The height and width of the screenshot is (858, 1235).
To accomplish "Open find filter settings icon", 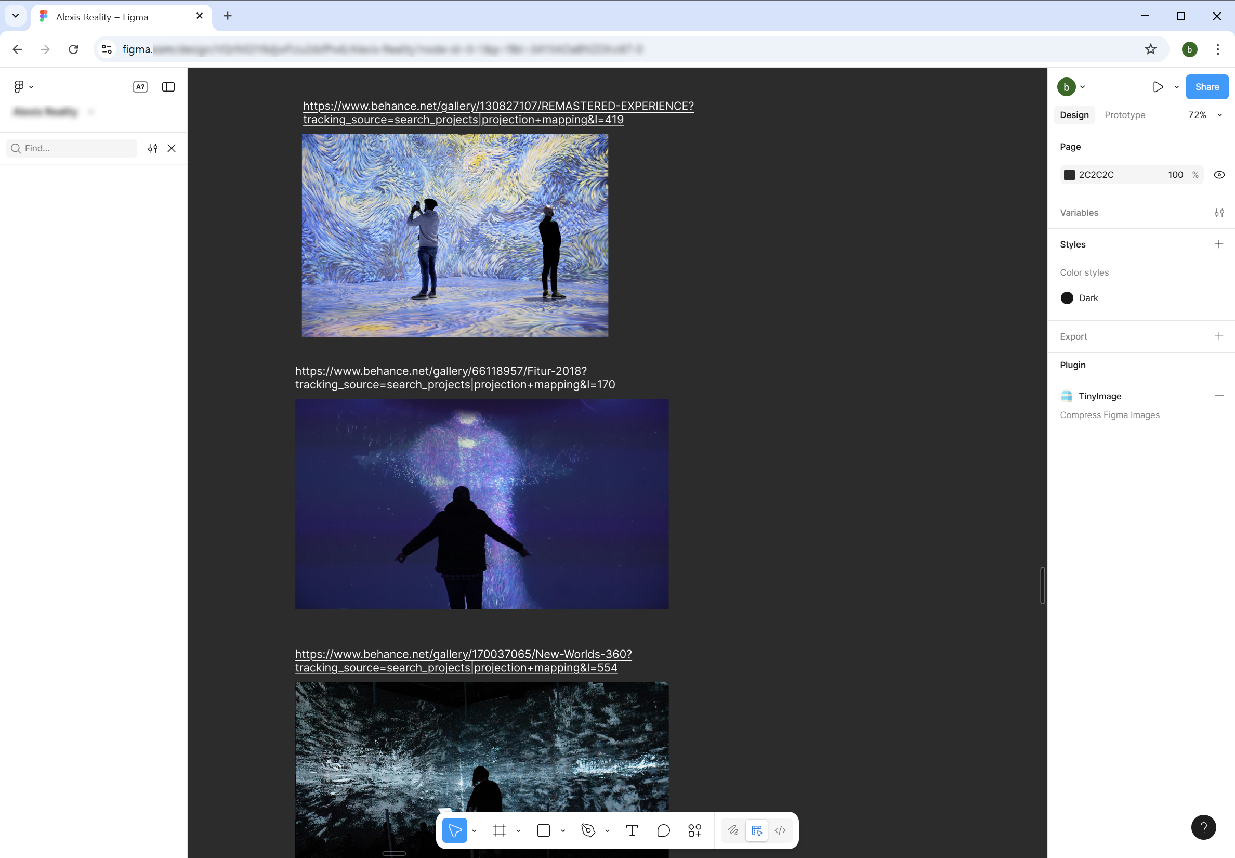I will tap(153, 148).
